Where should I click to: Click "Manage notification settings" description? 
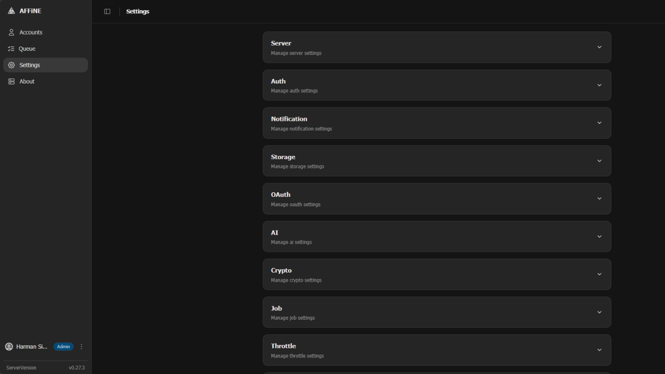pyautogui.click(x=301, y=129)
